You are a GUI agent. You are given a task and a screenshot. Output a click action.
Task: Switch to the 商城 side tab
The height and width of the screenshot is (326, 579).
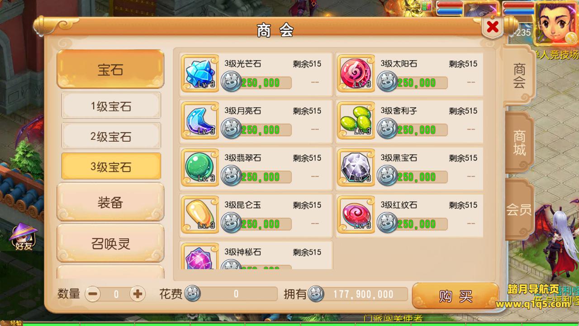[x=519, y=143]
